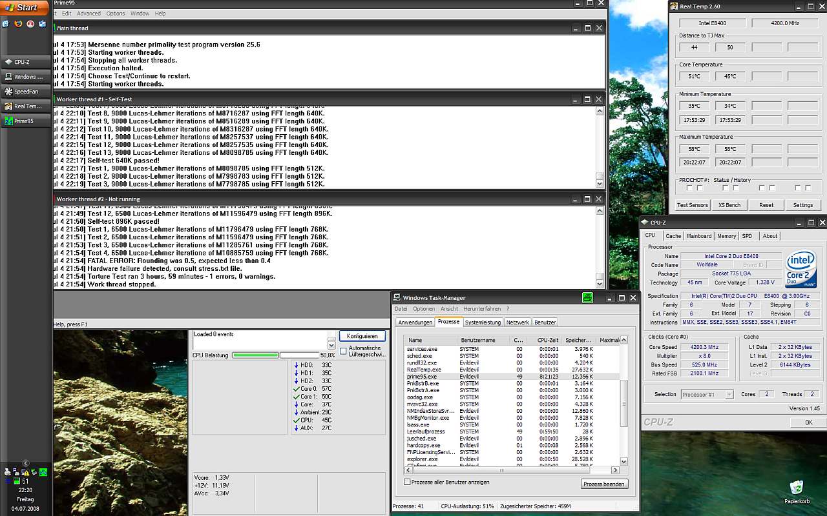
Task: Open the Cache tab in CPU-Z
Action: pos(673,236)
